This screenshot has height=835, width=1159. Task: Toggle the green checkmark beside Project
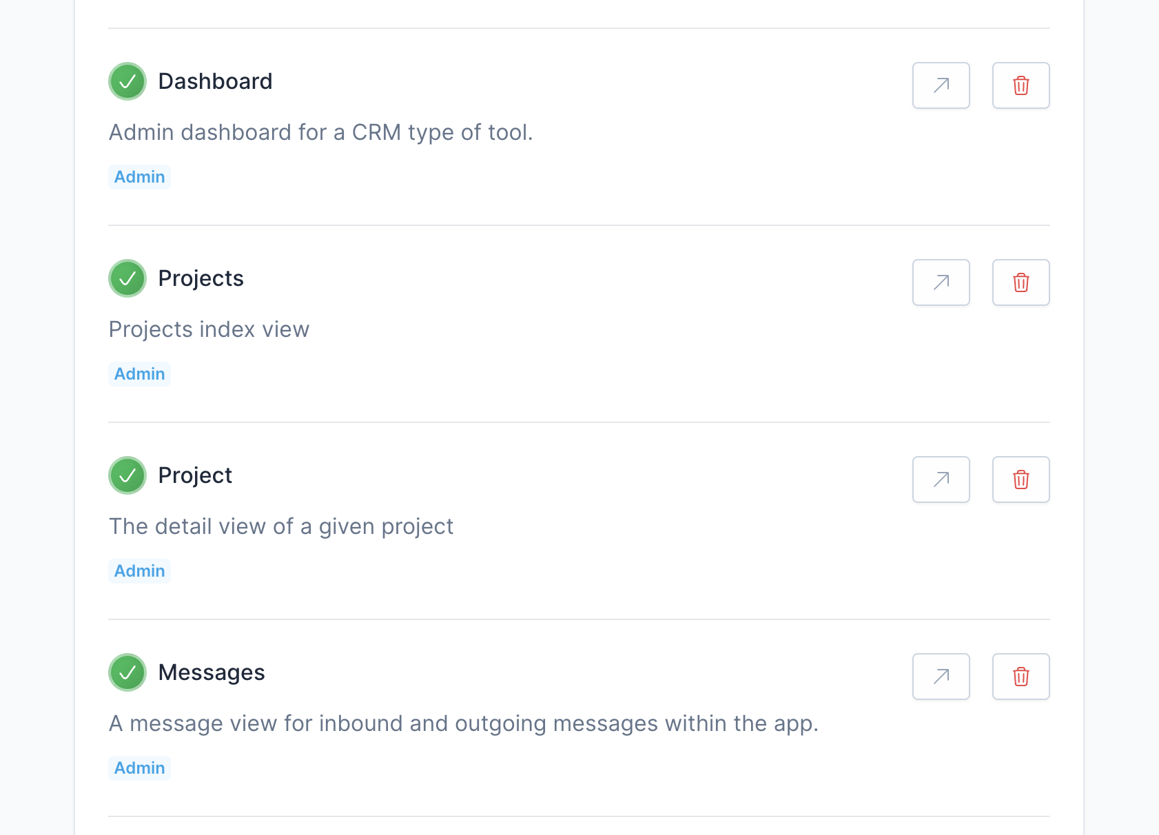127,475
